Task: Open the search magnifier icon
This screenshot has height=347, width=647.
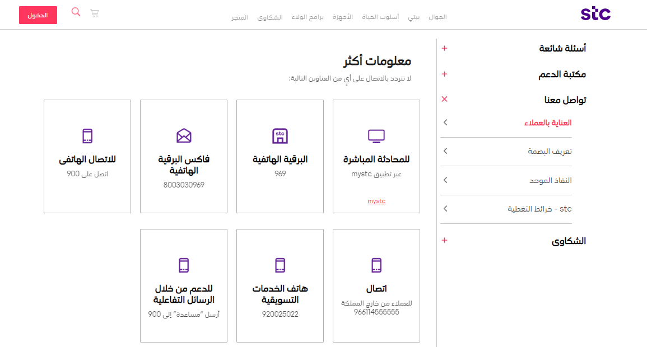Action: click(x=76, y=12)
